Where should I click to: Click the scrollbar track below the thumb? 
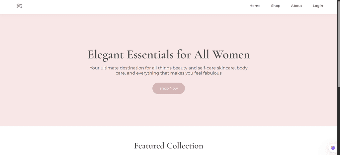pyautogui.click(x=339, y=121)
